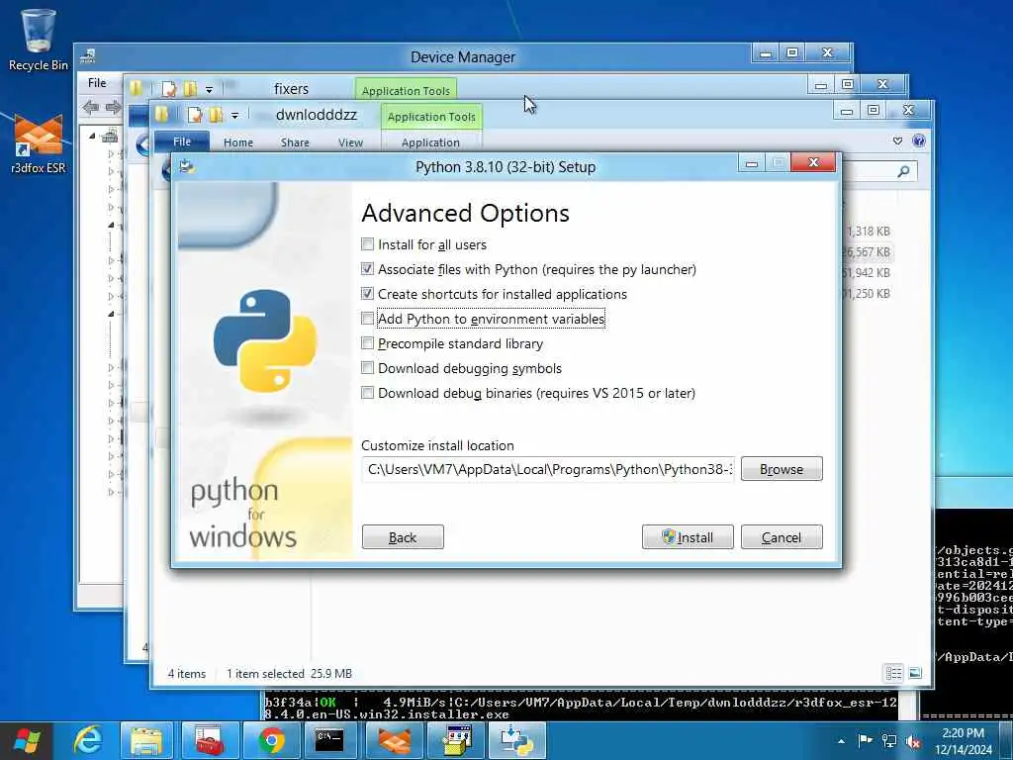This screenshot has width=1013, height=760.
Task: Open Help icon in dwnlodddzz window
Action: point(919,141)
